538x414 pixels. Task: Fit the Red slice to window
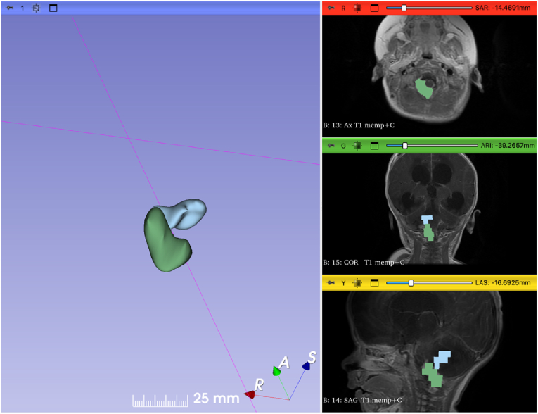pos(358,8)
